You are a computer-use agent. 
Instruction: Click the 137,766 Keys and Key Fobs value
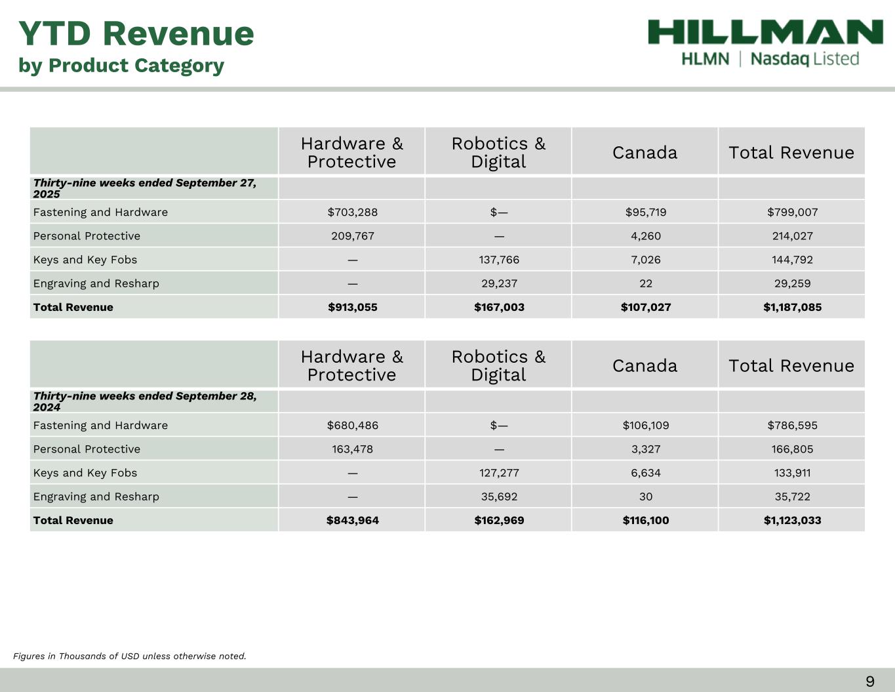[499, 260]
